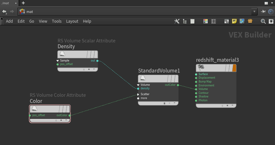Screen dimensions: 275x145
Task: Show the tree view icon
Action: pyautogui.click(x=185, y=21)
